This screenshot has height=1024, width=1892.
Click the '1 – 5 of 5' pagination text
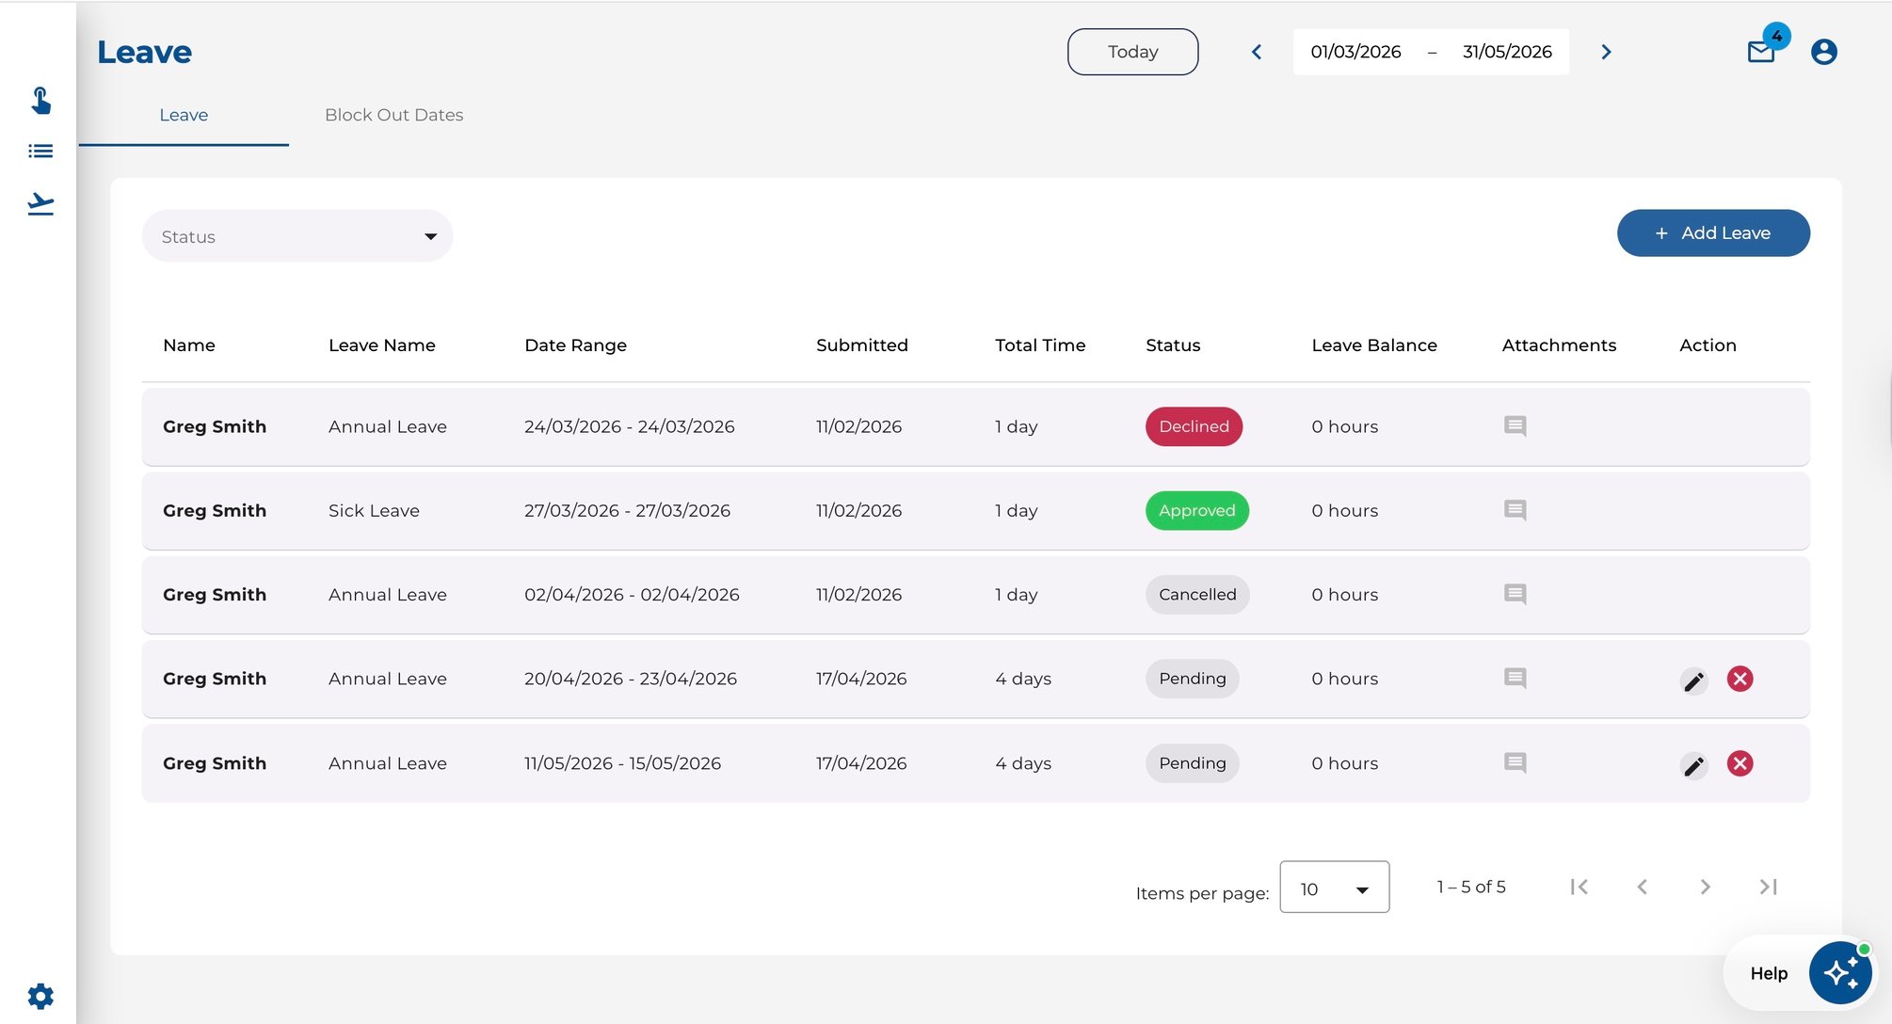1470,887
